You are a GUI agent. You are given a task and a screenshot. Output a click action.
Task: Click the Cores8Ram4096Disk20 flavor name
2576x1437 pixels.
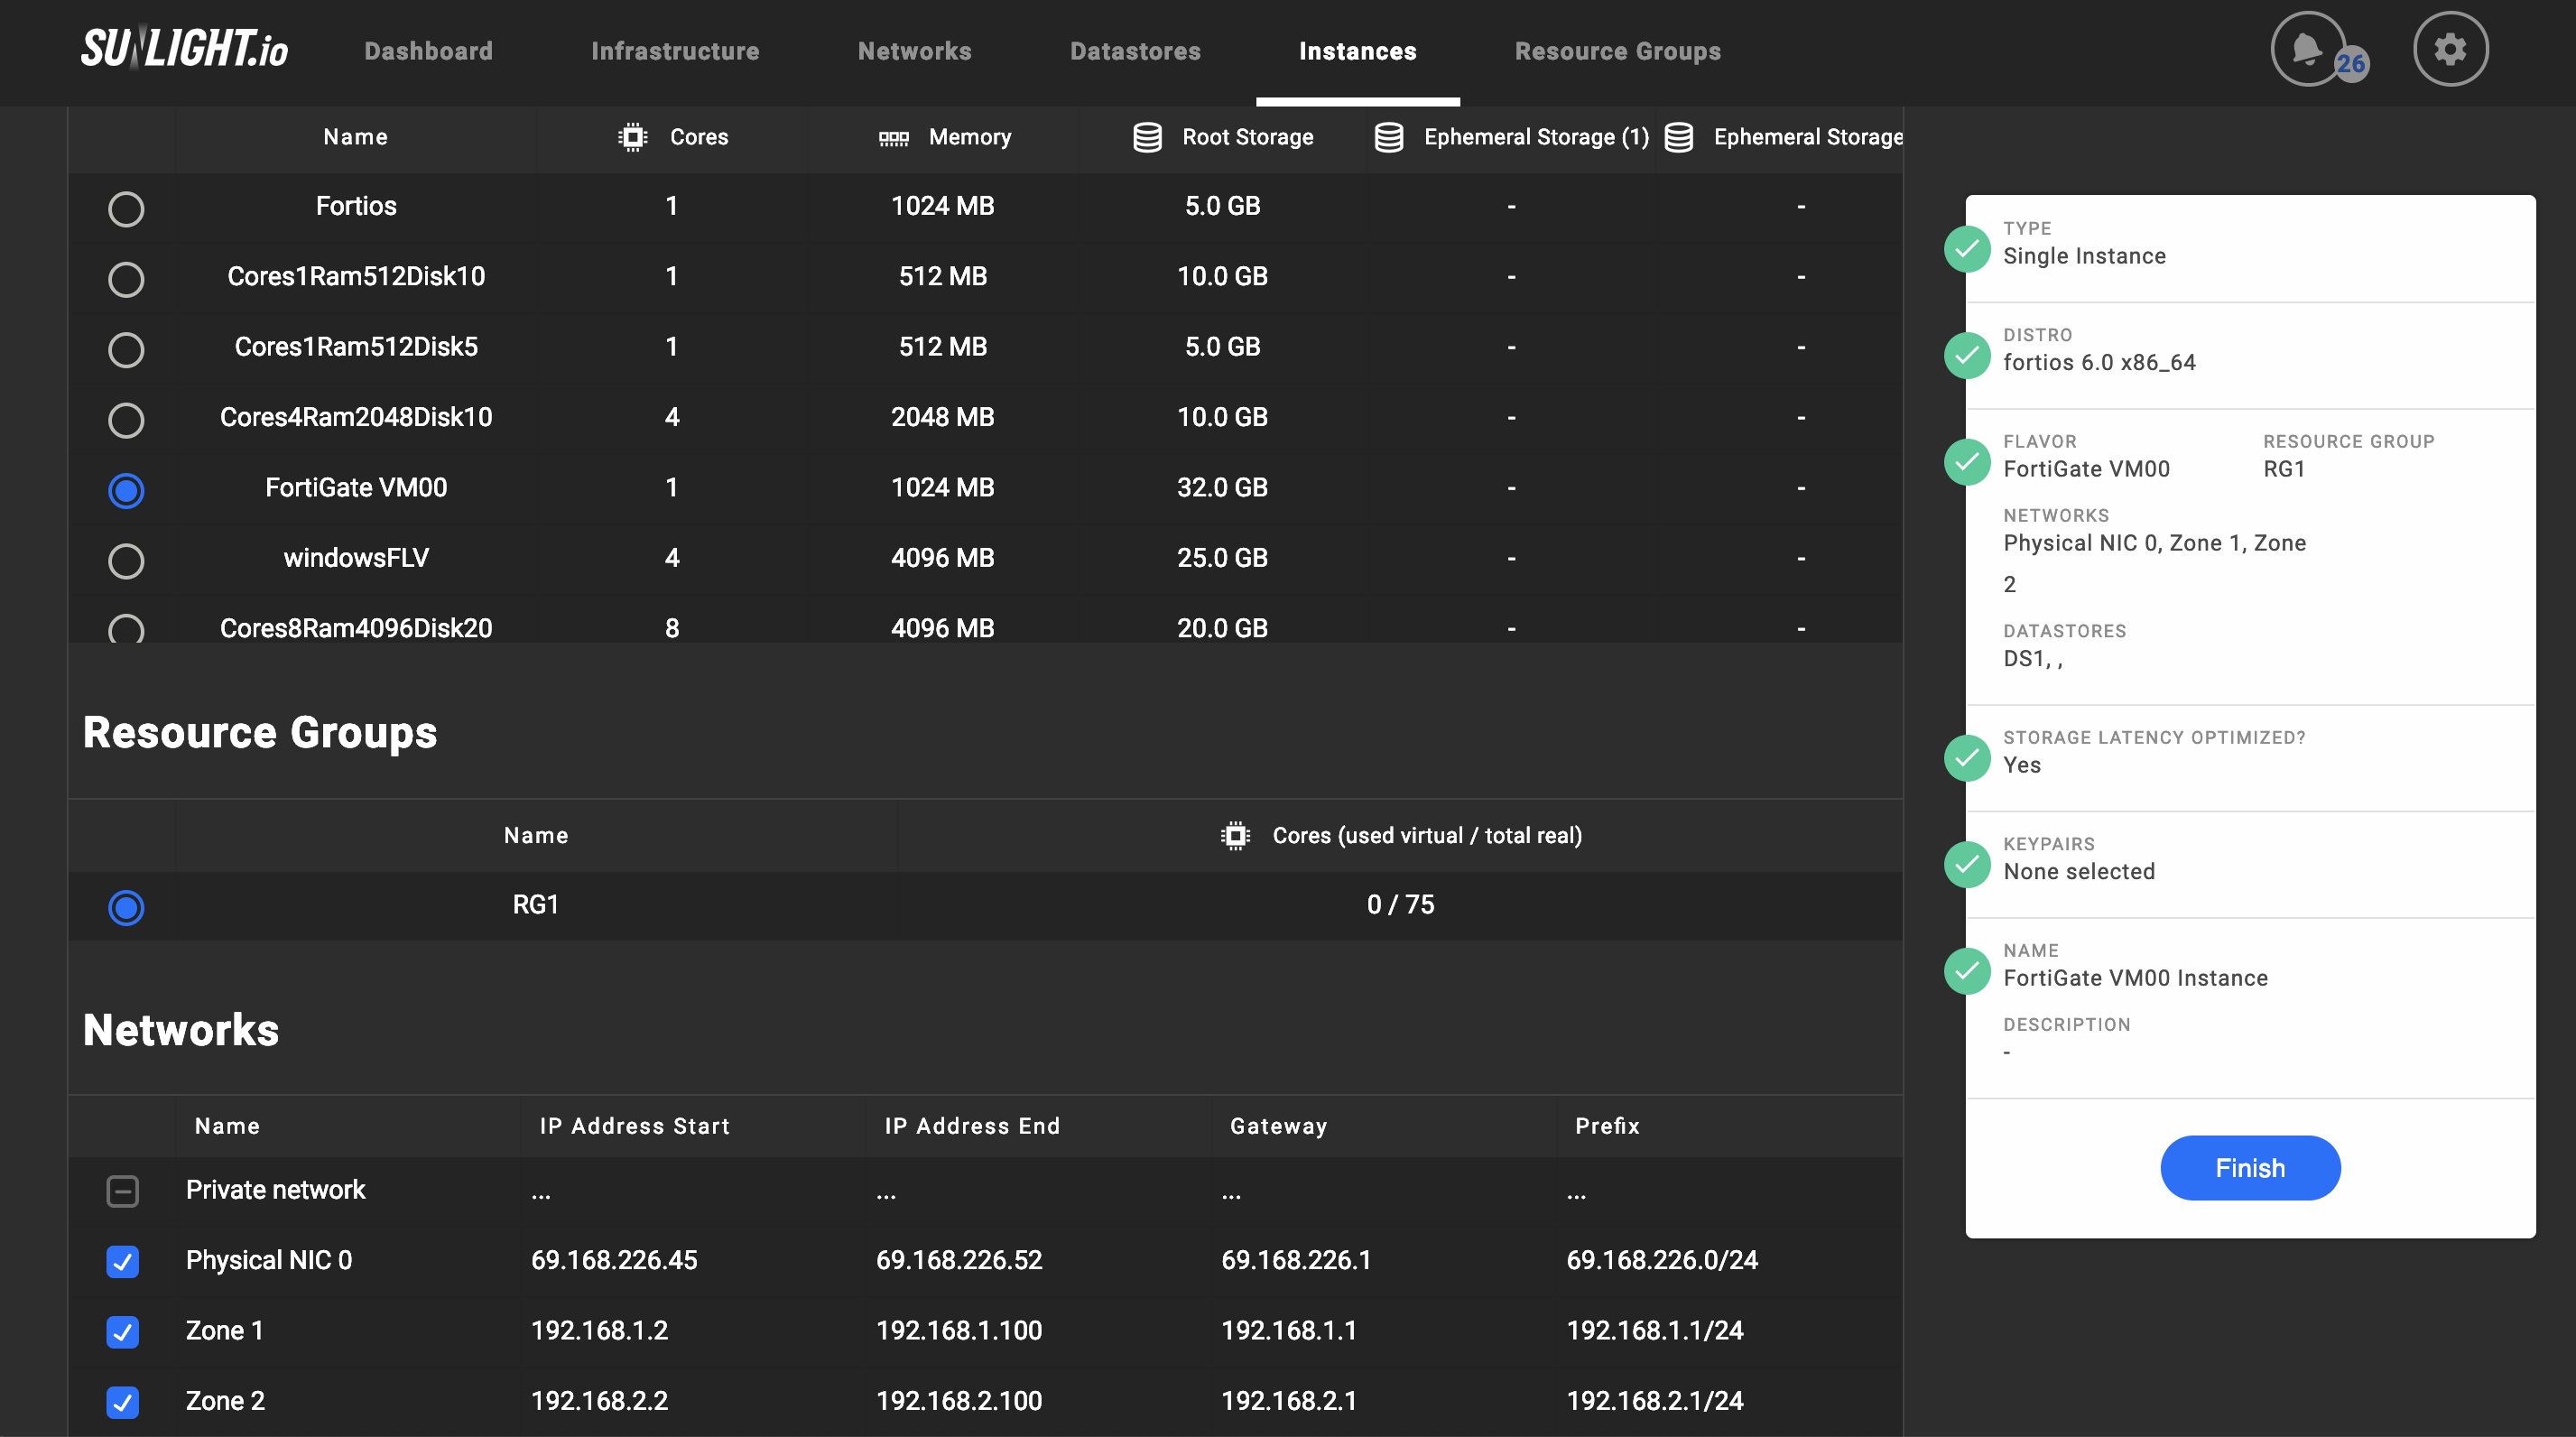coord(356,628)
